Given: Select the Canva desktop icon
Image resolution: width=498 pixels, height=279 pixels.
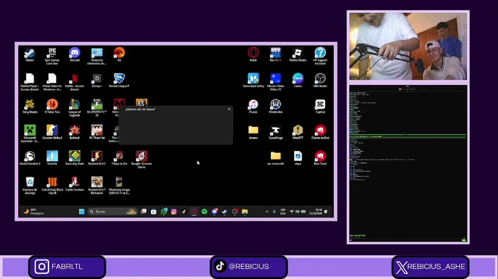Looking at the screenshot, I should [x=298, y=81].
